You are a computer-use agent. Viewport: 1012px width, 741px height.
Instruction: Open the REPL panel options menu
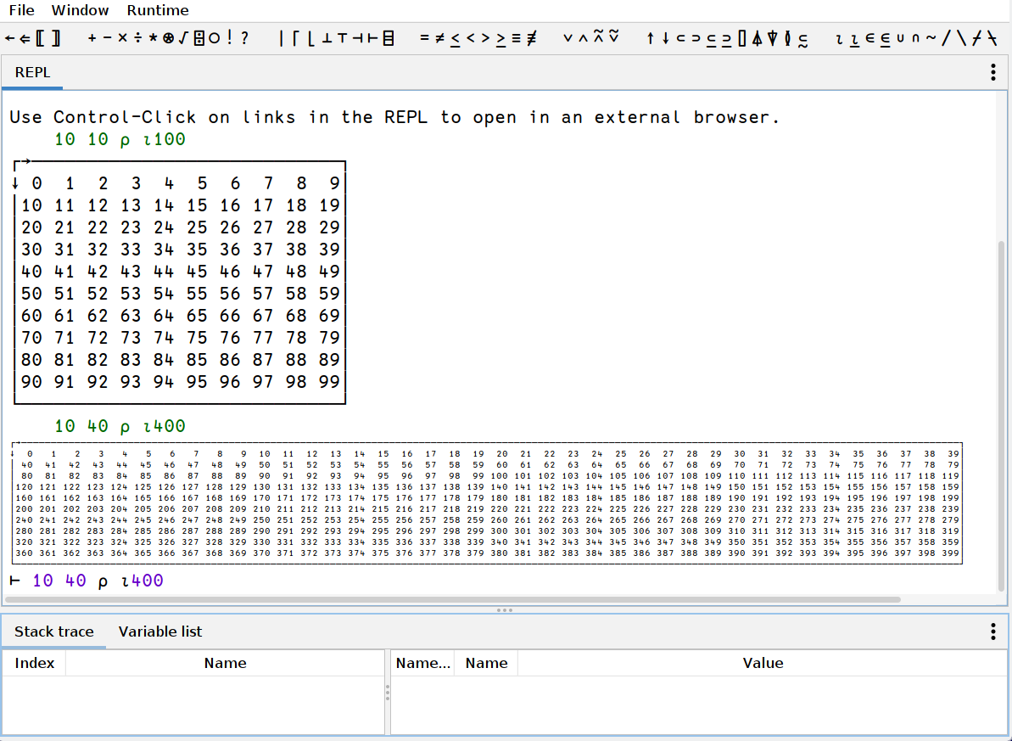[x=992, y=73]
